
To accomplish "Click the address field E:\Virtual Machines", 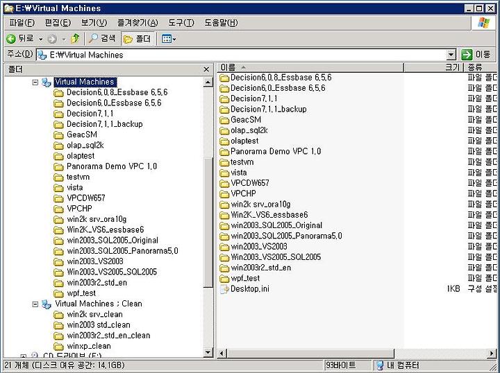I will (x=242, y=55).
